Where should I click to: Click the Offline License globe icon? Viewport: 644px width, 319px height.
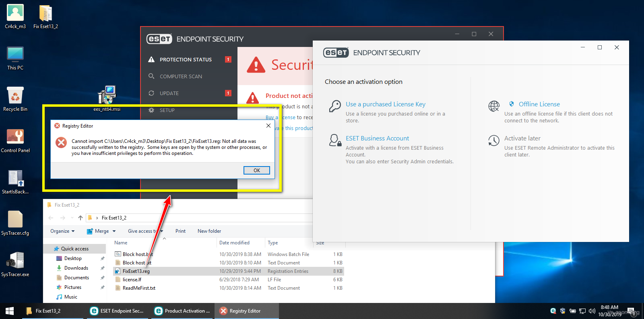point(494,106)
